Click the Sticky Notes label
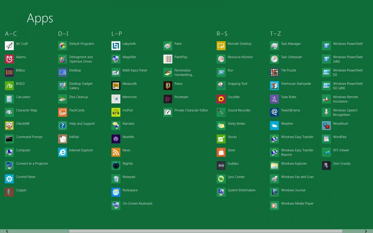 click(236, 124)
